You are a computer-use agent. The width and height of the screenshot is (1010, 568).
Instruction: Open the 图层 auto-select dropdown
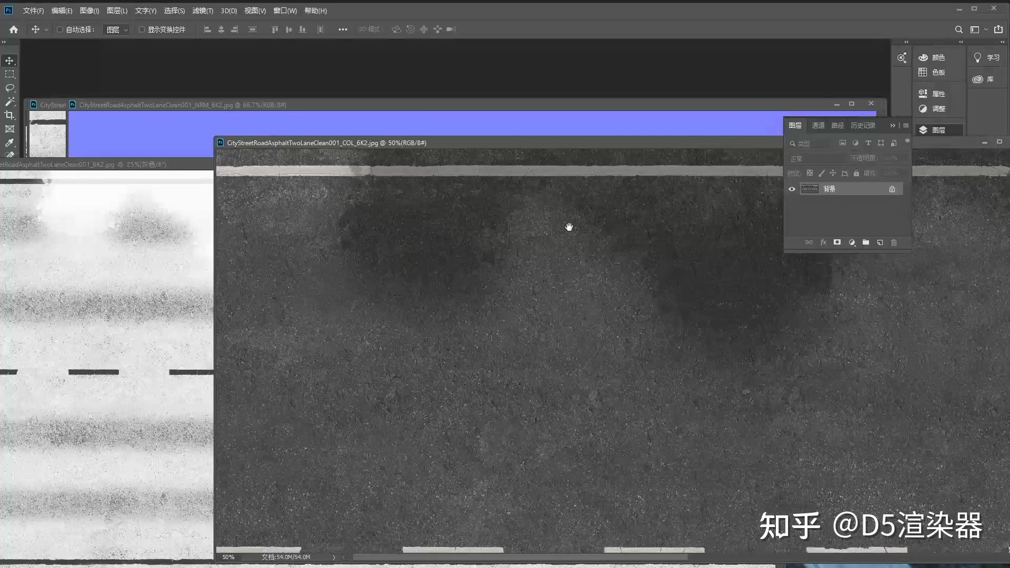(x=117, y=29)
